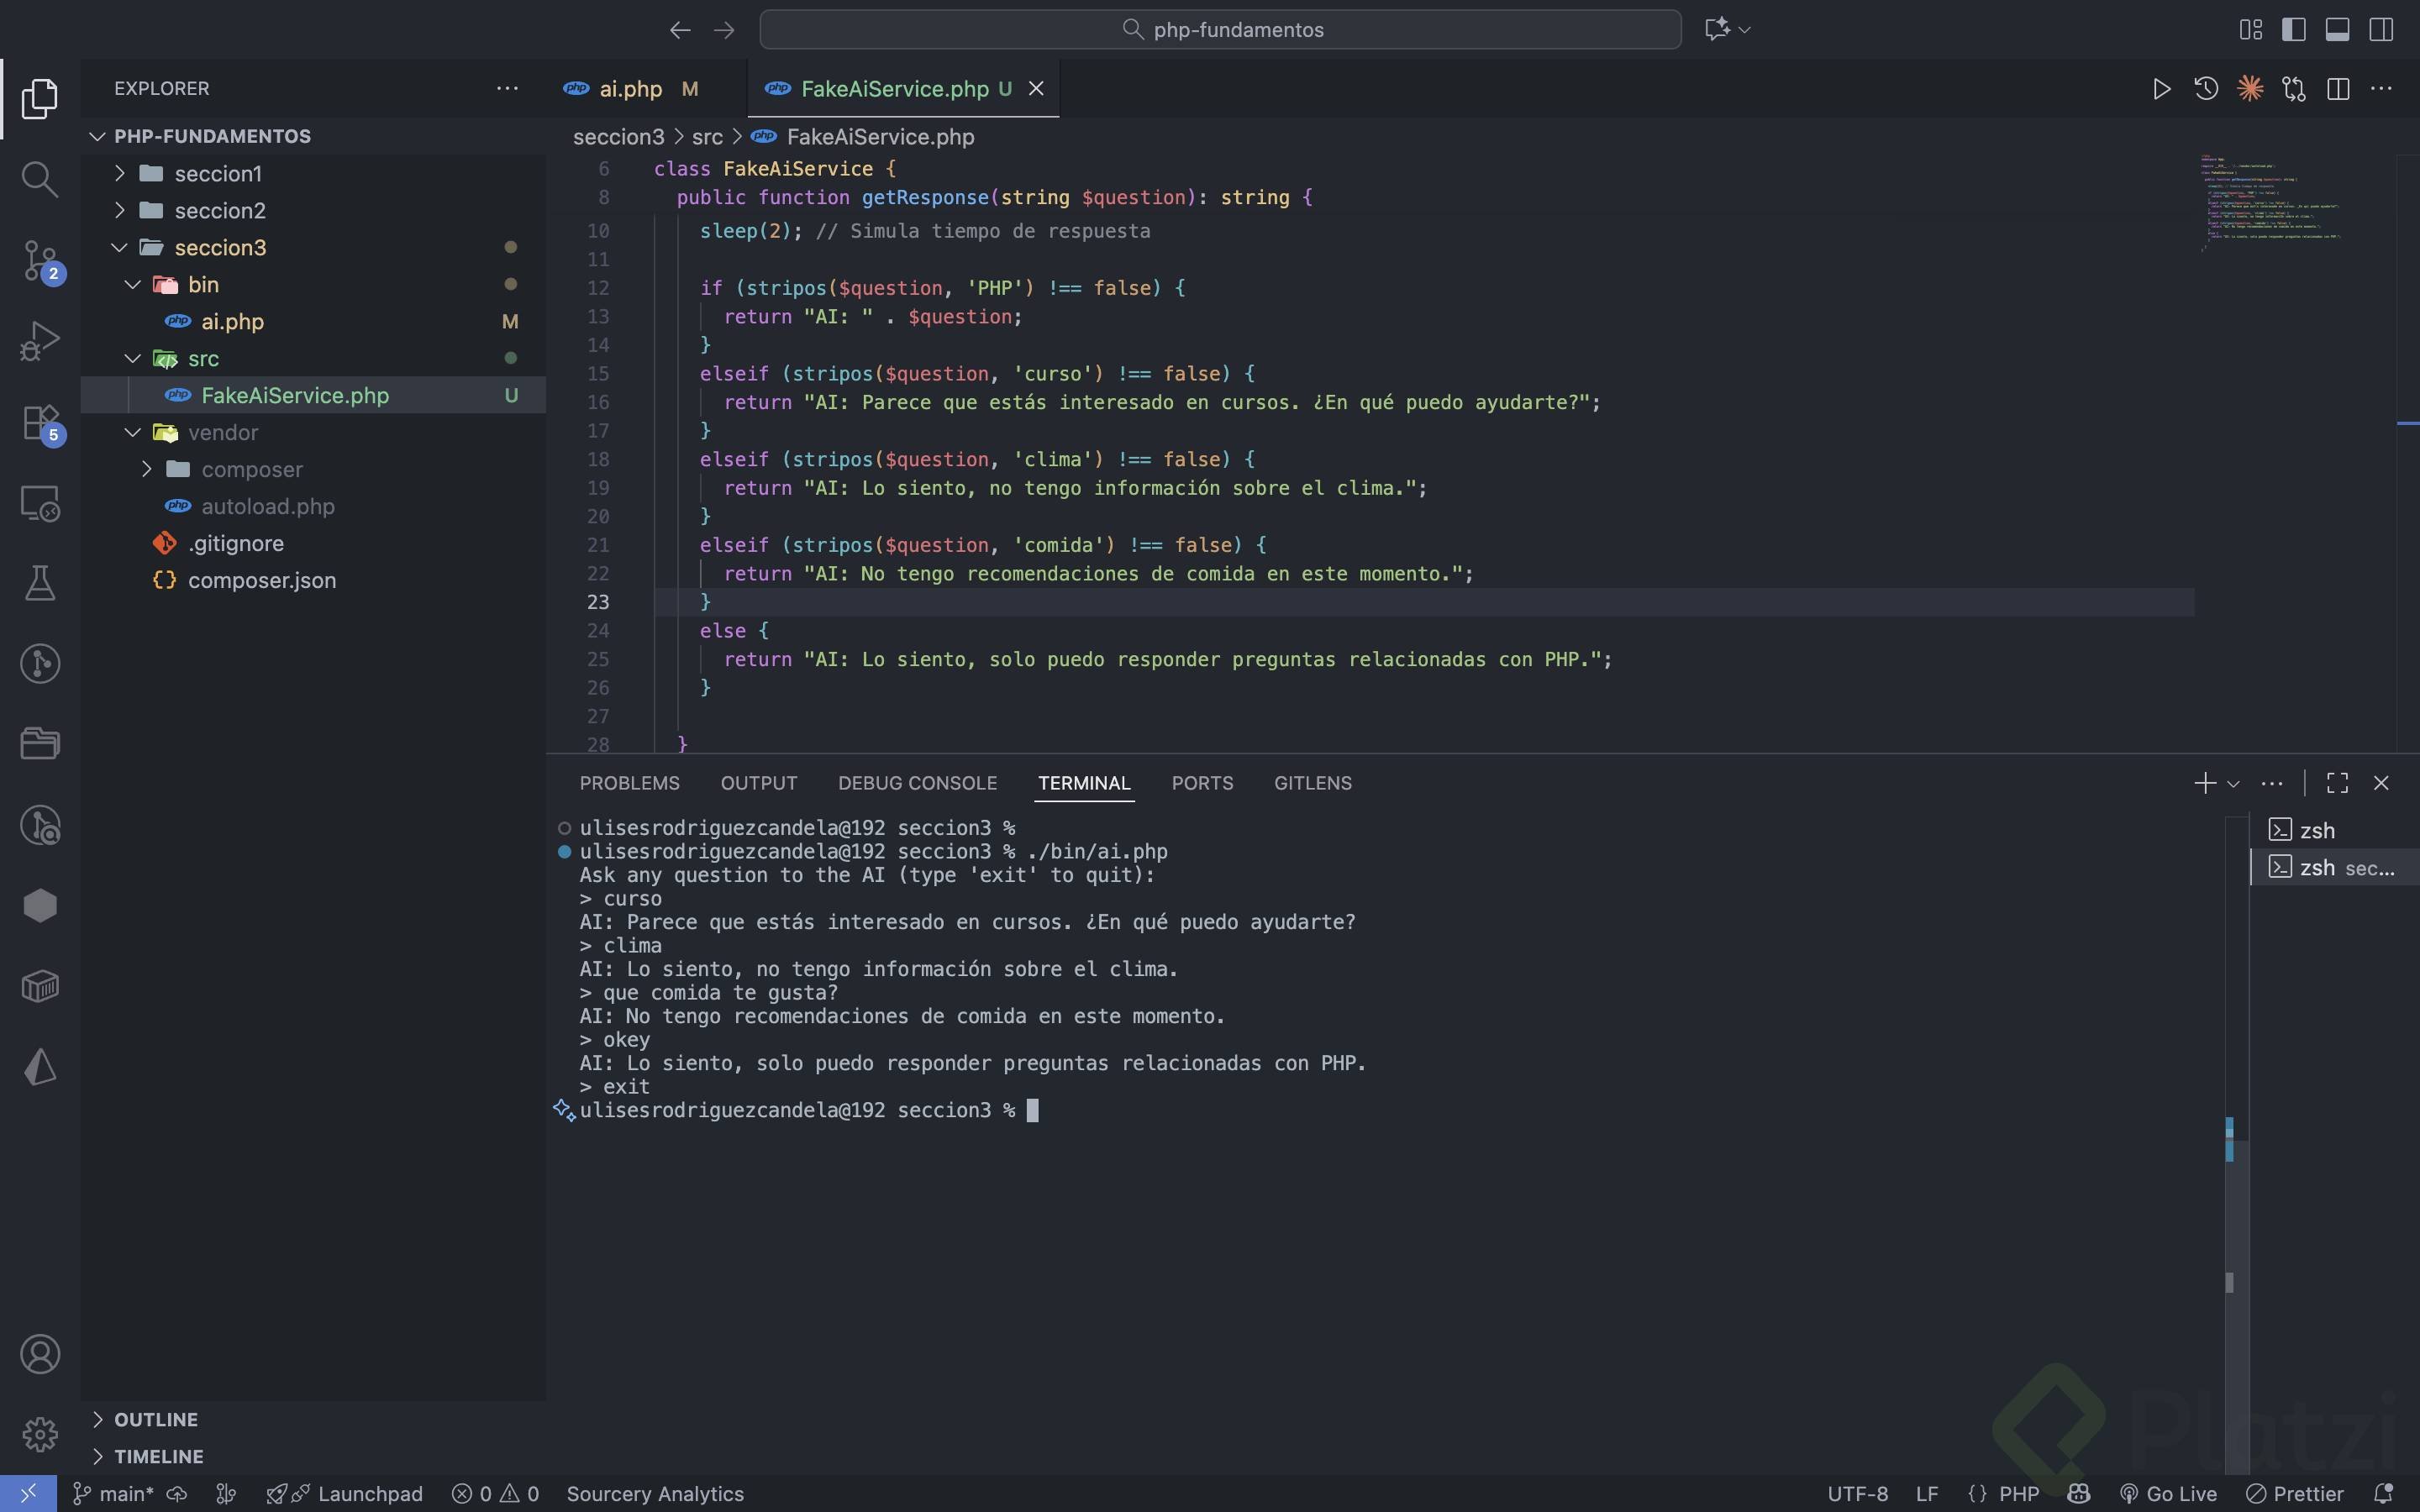
Task: Open the Testing flask icon
Action: (x=39, y=583)
